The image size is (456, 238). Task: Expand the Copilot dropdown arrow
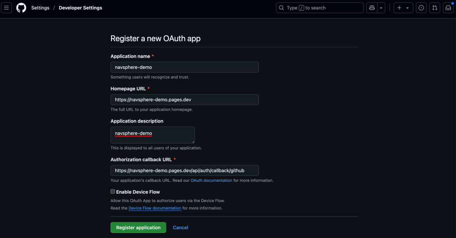tap(381, 8)
